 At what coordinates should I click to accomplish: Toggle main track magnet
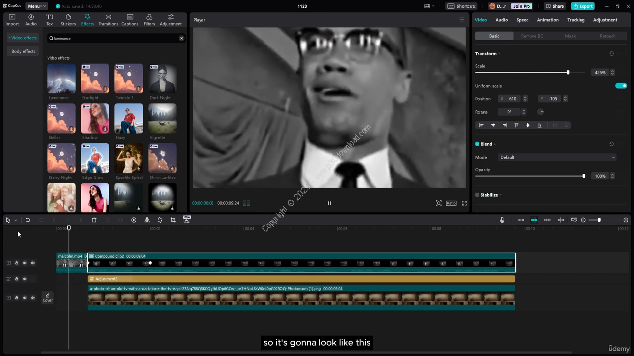coord(521,220)
